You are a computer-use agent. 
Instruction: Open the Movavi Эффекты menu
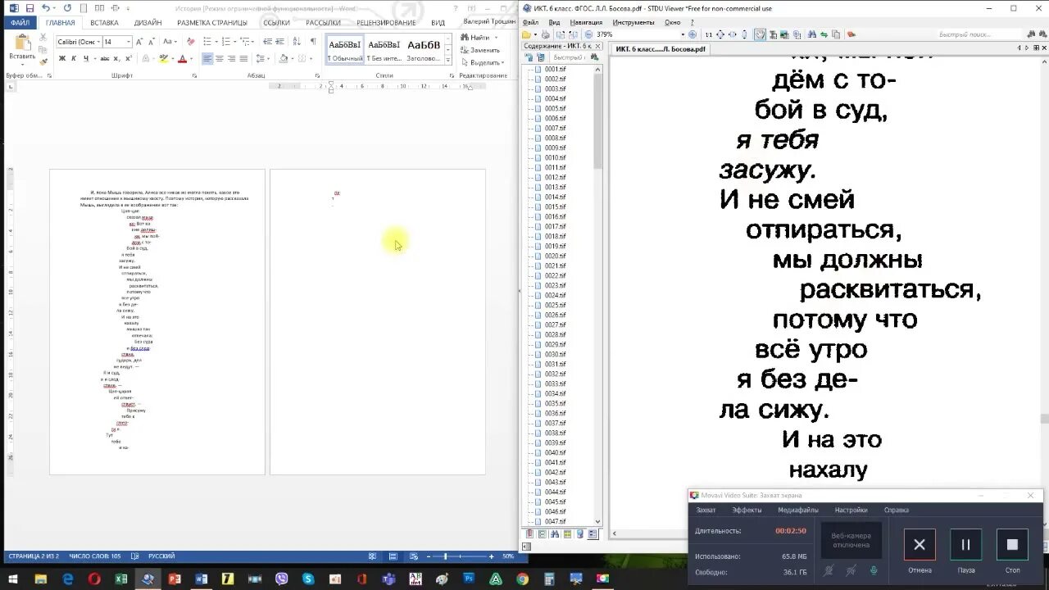click(x=747, y=510)
